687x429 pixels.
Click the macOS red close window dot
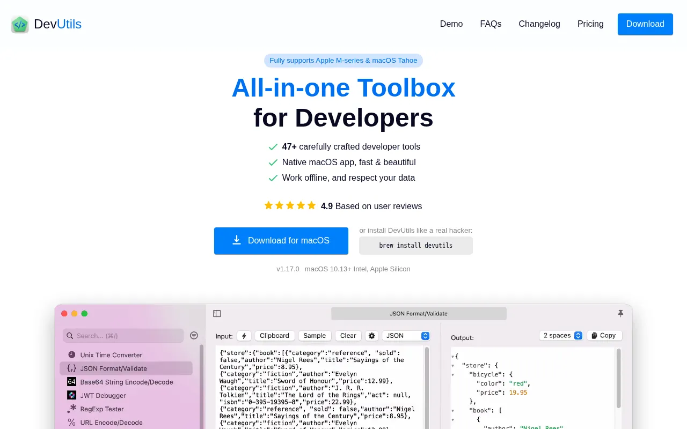click(x=64, y=314)
